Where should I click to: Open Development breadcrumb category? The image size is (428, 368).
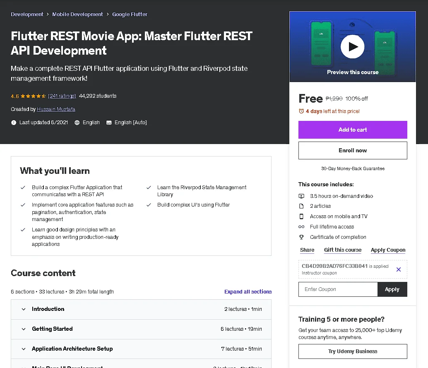27,14
